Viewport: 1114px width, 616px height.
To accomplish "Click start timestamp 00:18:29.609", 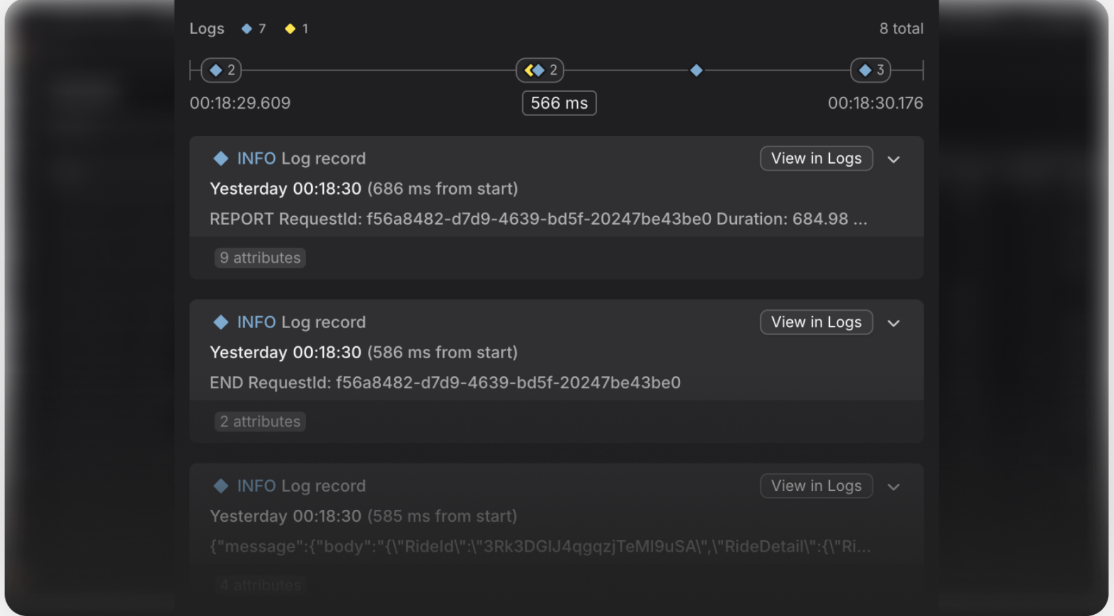I will point(240,103).
